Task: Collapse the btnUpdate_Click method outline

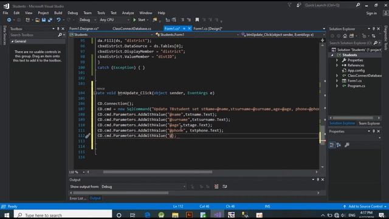Action: 95,93
